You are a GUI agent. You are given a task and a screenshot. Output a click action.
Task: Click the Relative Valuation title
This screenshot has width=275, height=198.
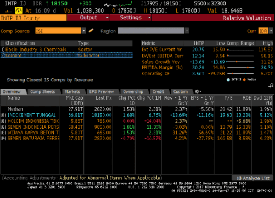[246, 18]
